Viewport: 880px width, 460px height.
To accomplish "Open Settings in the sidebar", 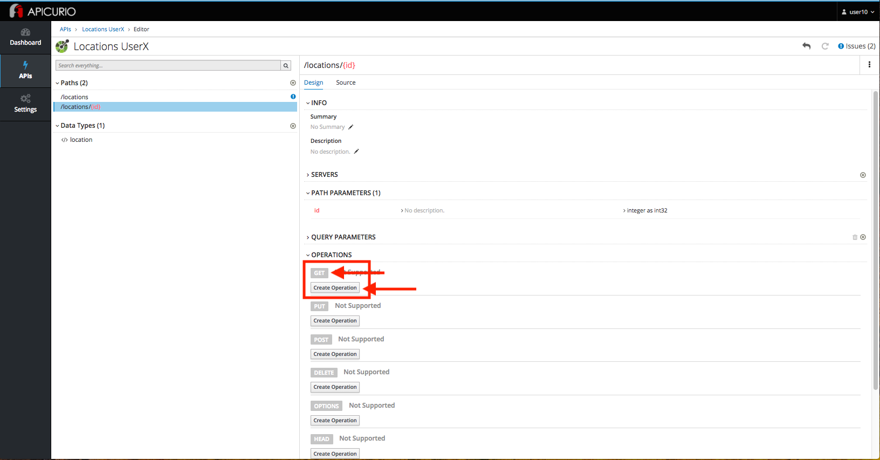I will pos(25,104).
